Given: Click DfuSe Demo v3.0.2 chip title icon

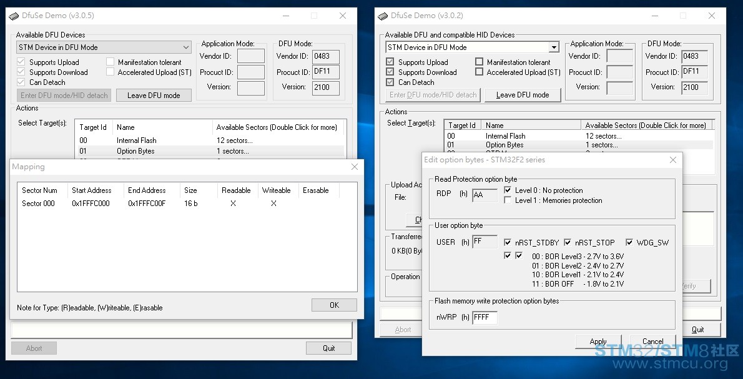Looking at the screenshot, I should [383, 16].
